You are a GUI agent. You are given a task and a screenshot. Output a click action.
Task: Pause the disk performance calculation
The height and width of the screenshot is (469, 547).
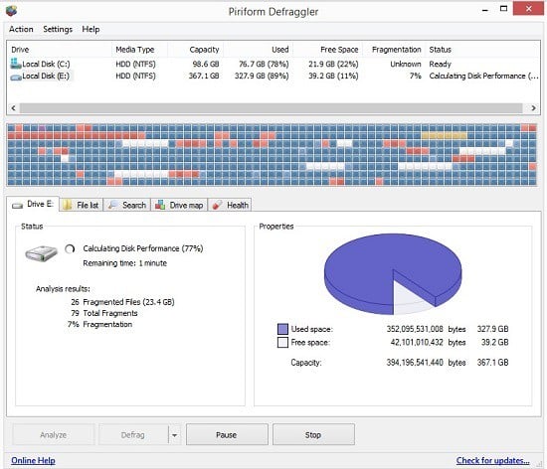(x=227, y=434)
